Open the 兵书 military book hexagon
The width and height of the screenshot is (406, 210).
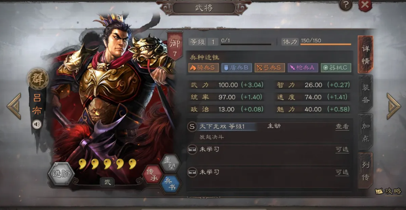(x=170, y=184)
